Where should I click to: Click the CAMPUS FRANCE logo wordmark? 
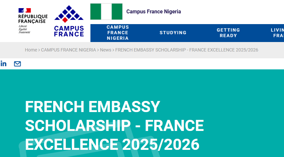[x=69, y=31]
